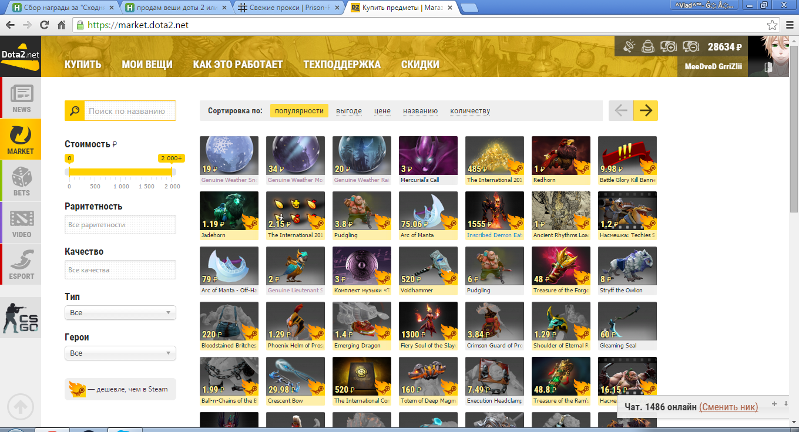Click the Сменить ник link
799x432 pixels.
(x=728, y=407)
